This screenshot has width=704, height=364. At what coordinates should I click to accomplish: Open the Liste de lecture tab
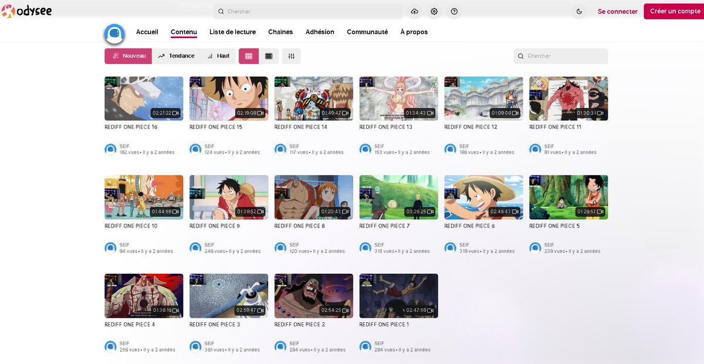(x=232, y=32)
